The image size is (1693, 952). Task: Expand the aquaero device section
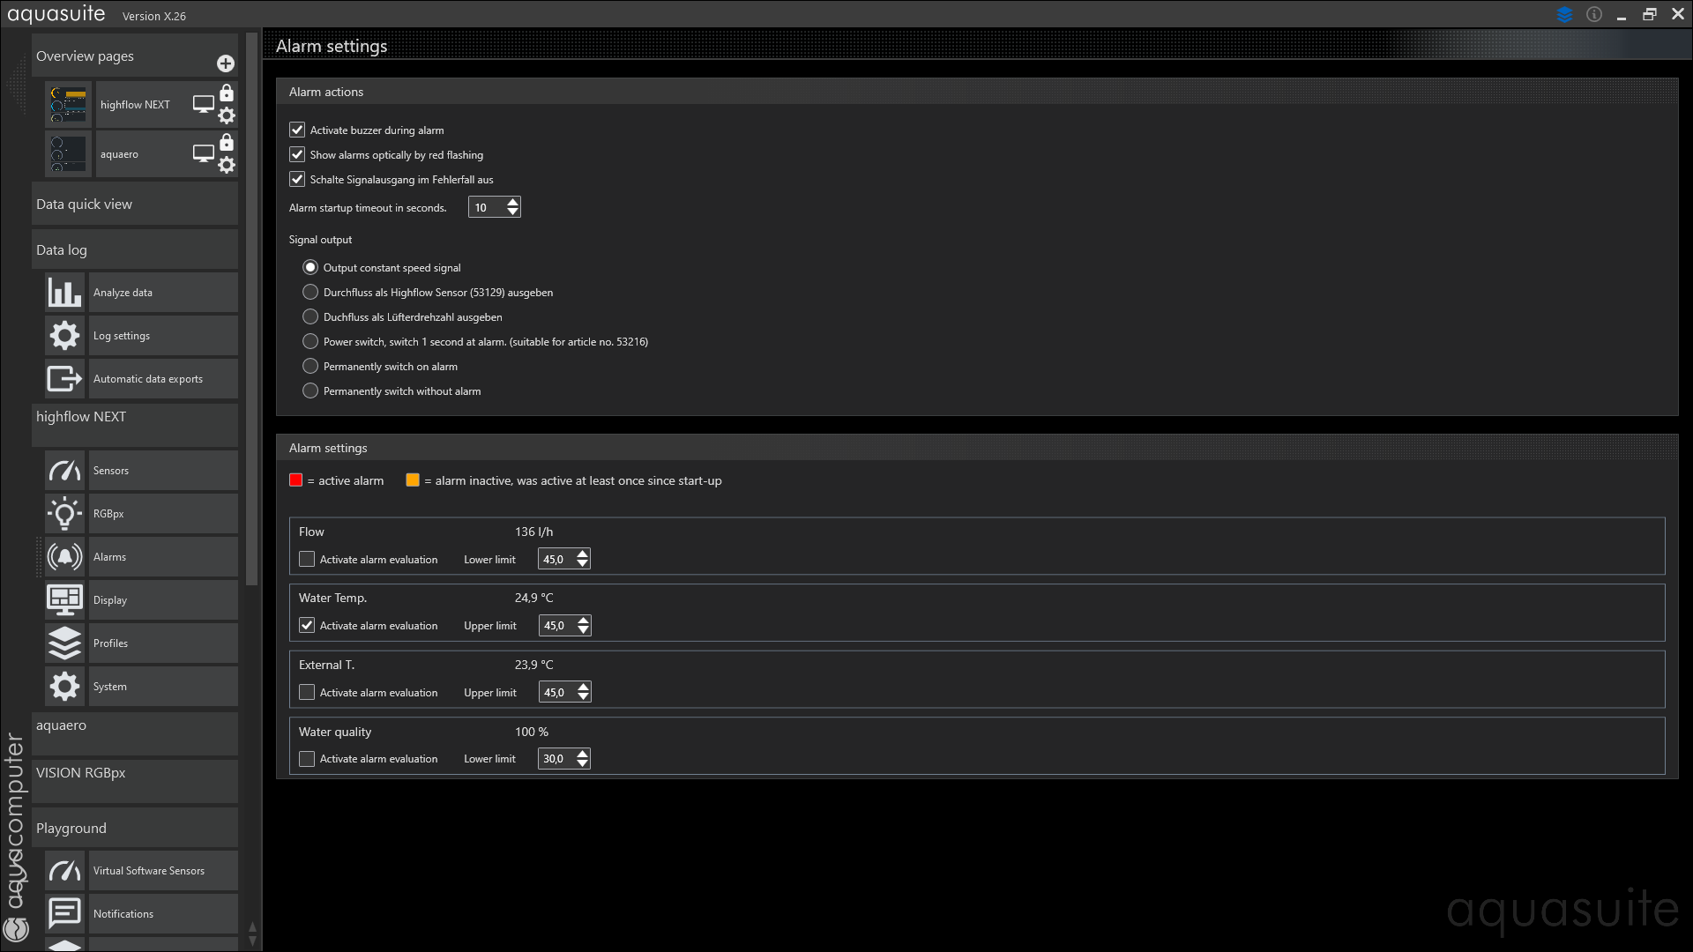click(134, 733)
